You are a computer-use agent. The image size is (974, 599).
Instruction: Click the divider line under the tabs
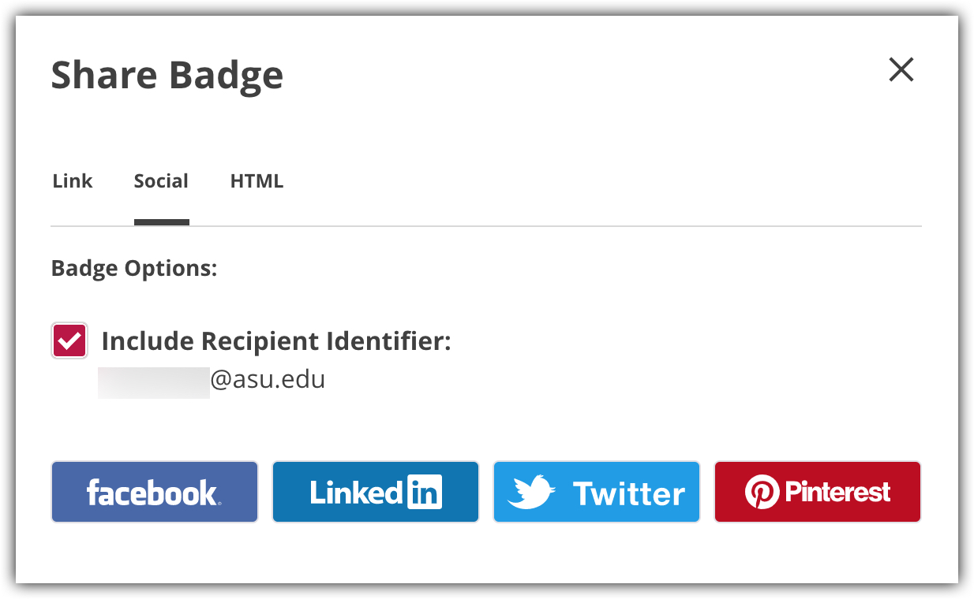(553, 226)
